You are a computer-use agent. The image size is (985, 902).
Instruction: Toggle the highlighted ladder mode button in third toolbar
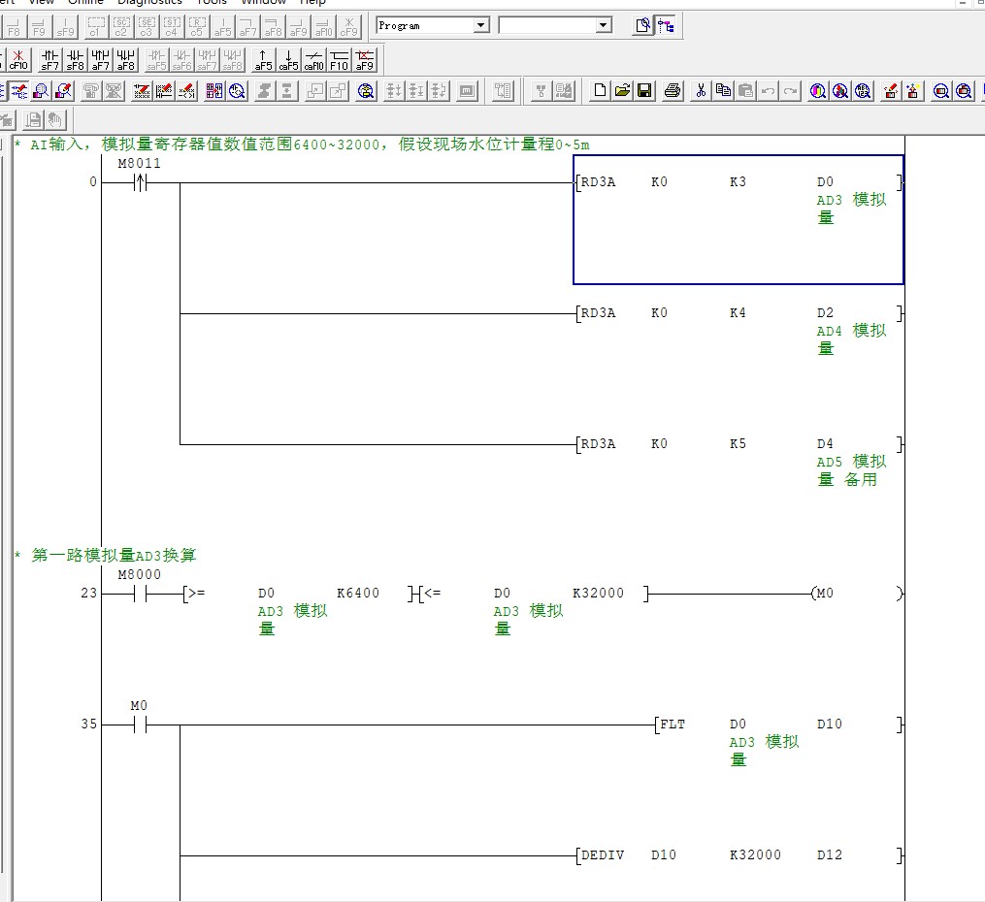[x=19, y=91]
